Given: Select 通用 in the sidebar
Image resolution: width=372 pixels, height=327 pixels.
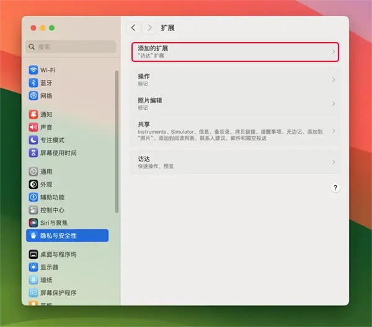Looking at the screenshot, I should [x=46, y=172].
